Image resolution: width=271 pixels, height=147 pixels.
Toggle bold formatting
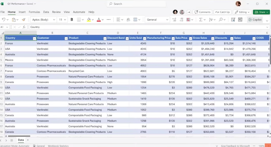pyautogui.click(x=72, y=20)
